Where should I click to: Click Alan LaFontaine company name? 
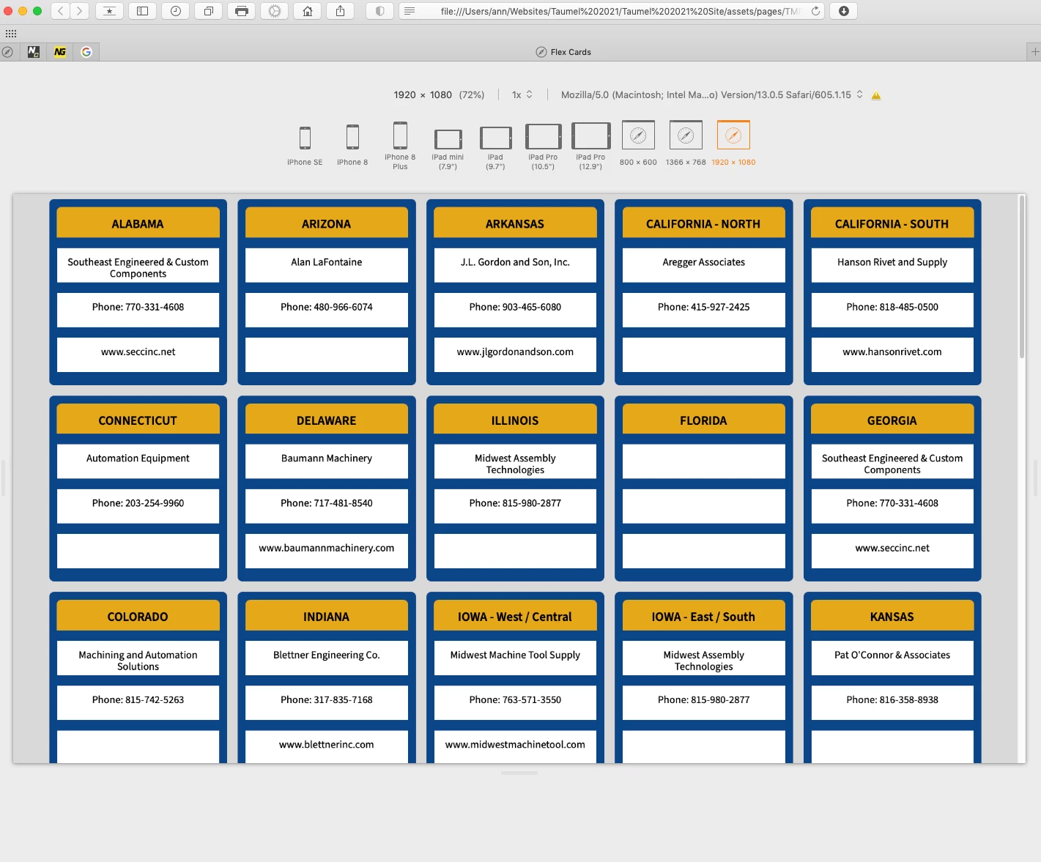tap(327, 262)
